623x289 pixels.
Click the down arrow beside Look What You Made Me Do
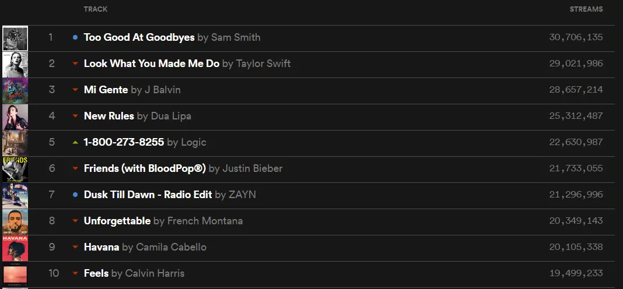(x=75, y=64)
